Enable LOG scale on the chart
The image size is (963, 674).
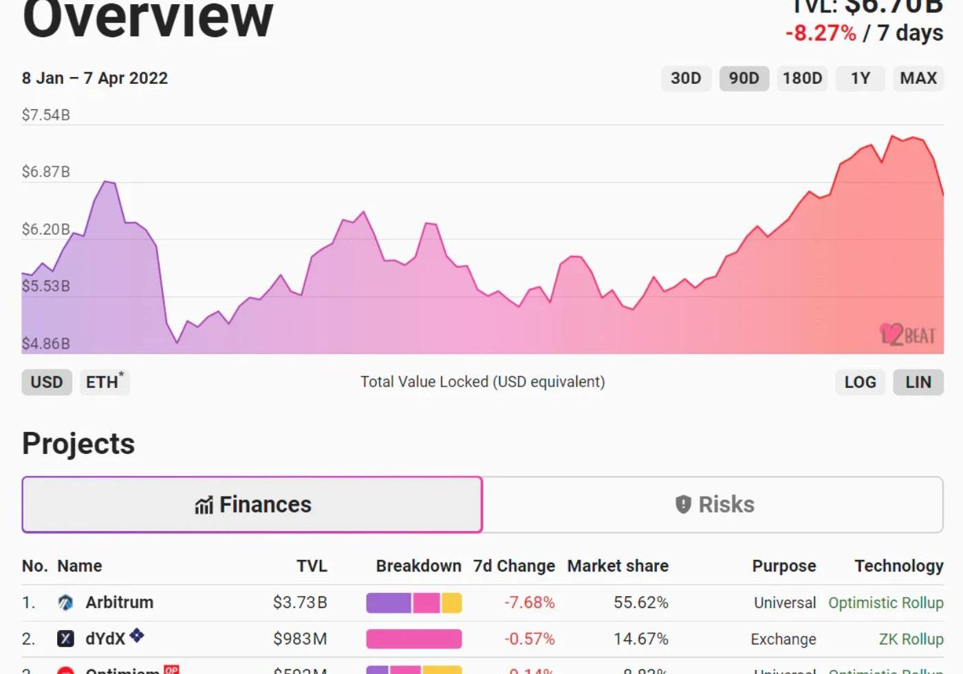click(860, 382)
